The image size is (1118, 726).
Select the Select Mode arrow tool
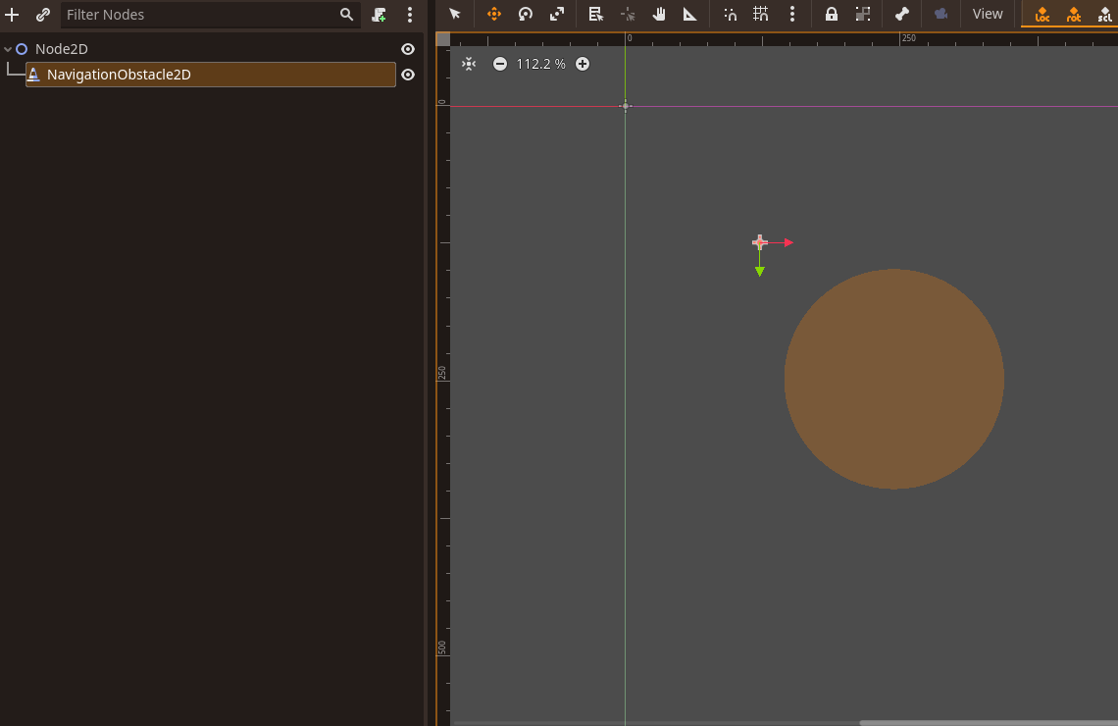point(453,14)
